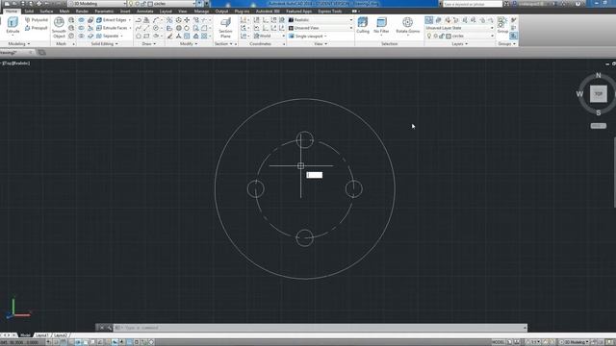Select ViewCube south direction S
616x346 pixels.
click(x=598, y=112)
